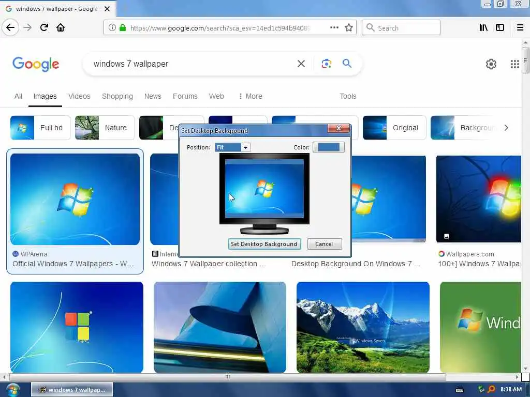
Task: Click the URL address field
Action: pos(219,28)
